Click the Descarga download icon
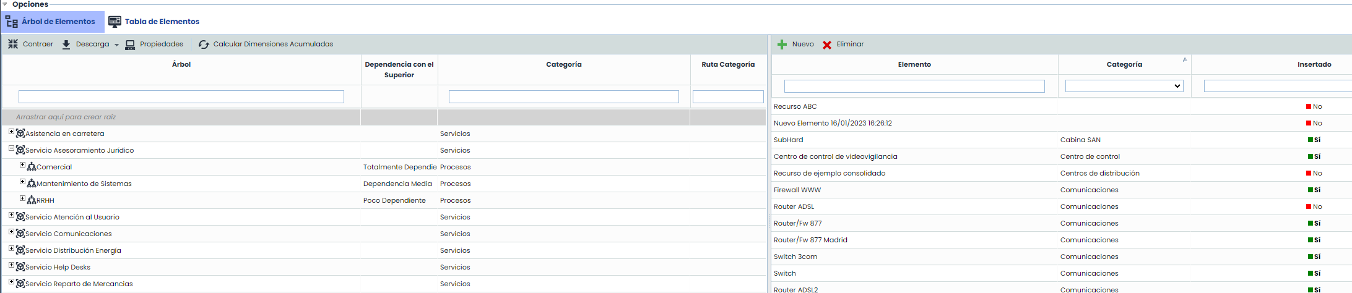Viewport: 1352px width, 293px height. pos(66,45)
